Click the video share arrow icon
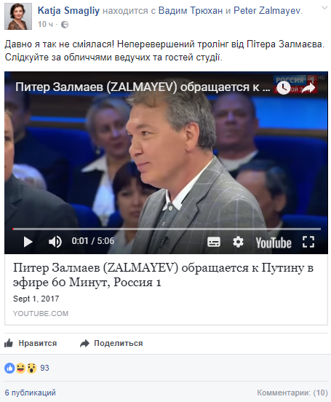This screenshot has width=331, height=402. coord(308,87)
